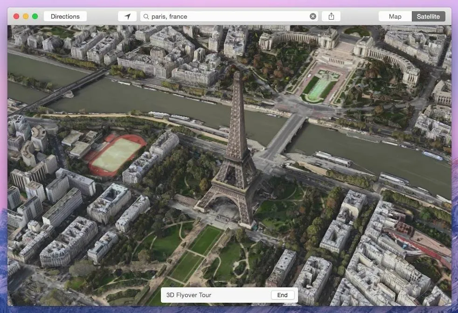
Task: Click the current location arrow icon
Action: 127,16
